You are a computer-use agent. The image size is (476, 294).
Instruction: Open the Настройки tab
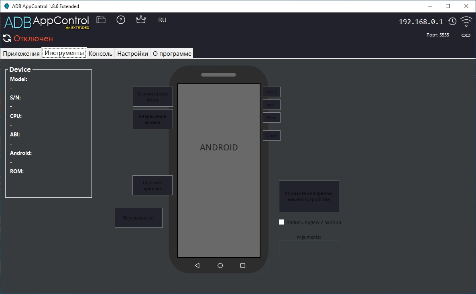click(132, 53)
